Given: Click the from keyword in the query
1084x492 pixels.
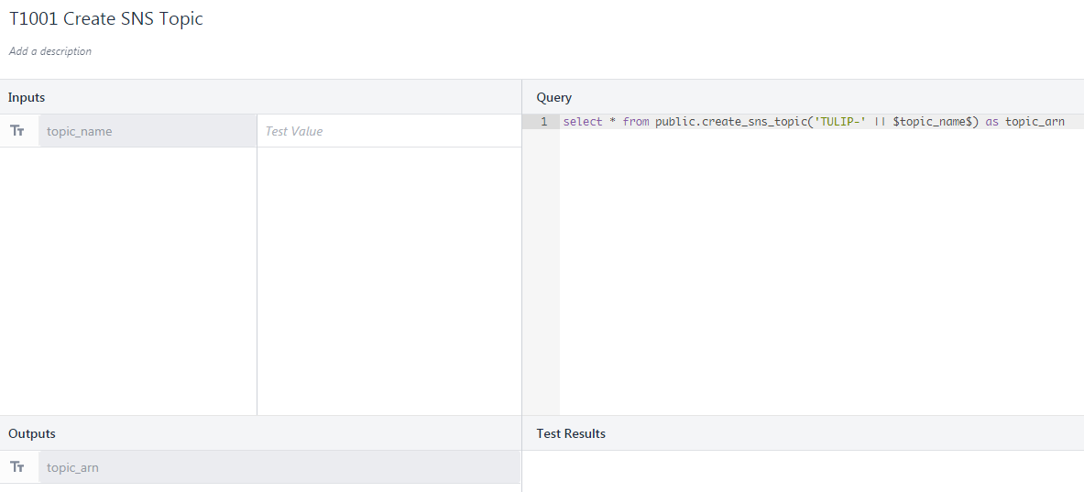Looking at the screenshot, I should [635, 122].
